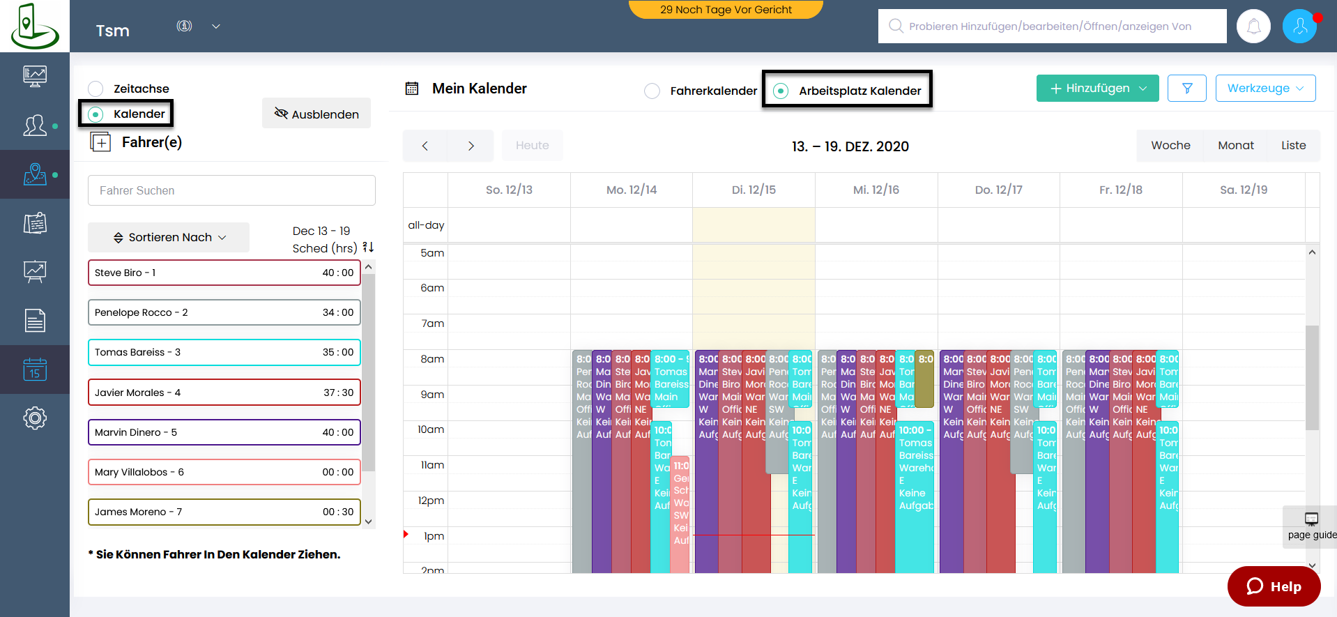Select the Zeitachse radio button
Screen dimensions: 1337x617
tap(96, 89)
